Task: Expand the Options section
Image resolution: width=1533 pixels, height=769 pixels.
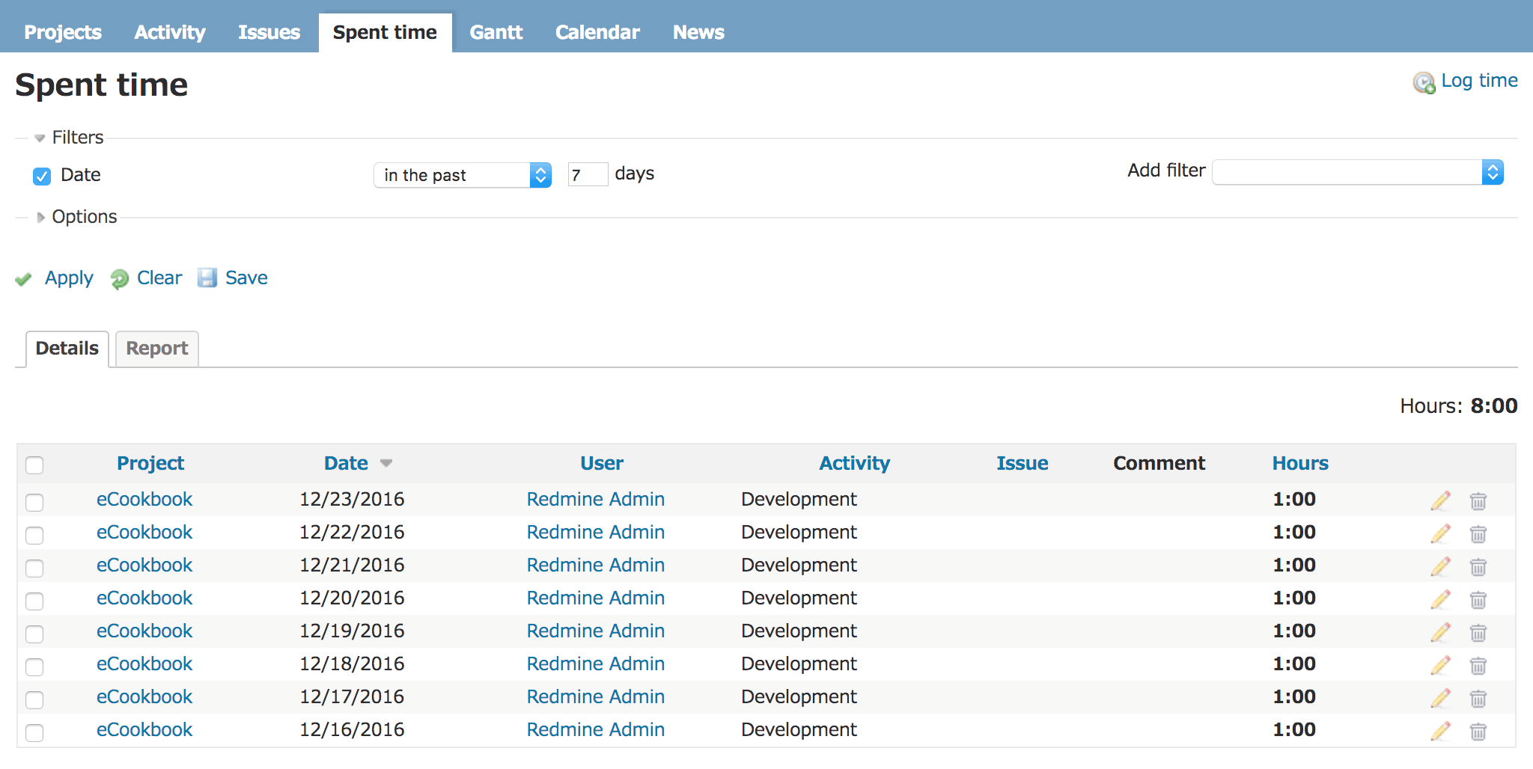Action: coord(76,217)
